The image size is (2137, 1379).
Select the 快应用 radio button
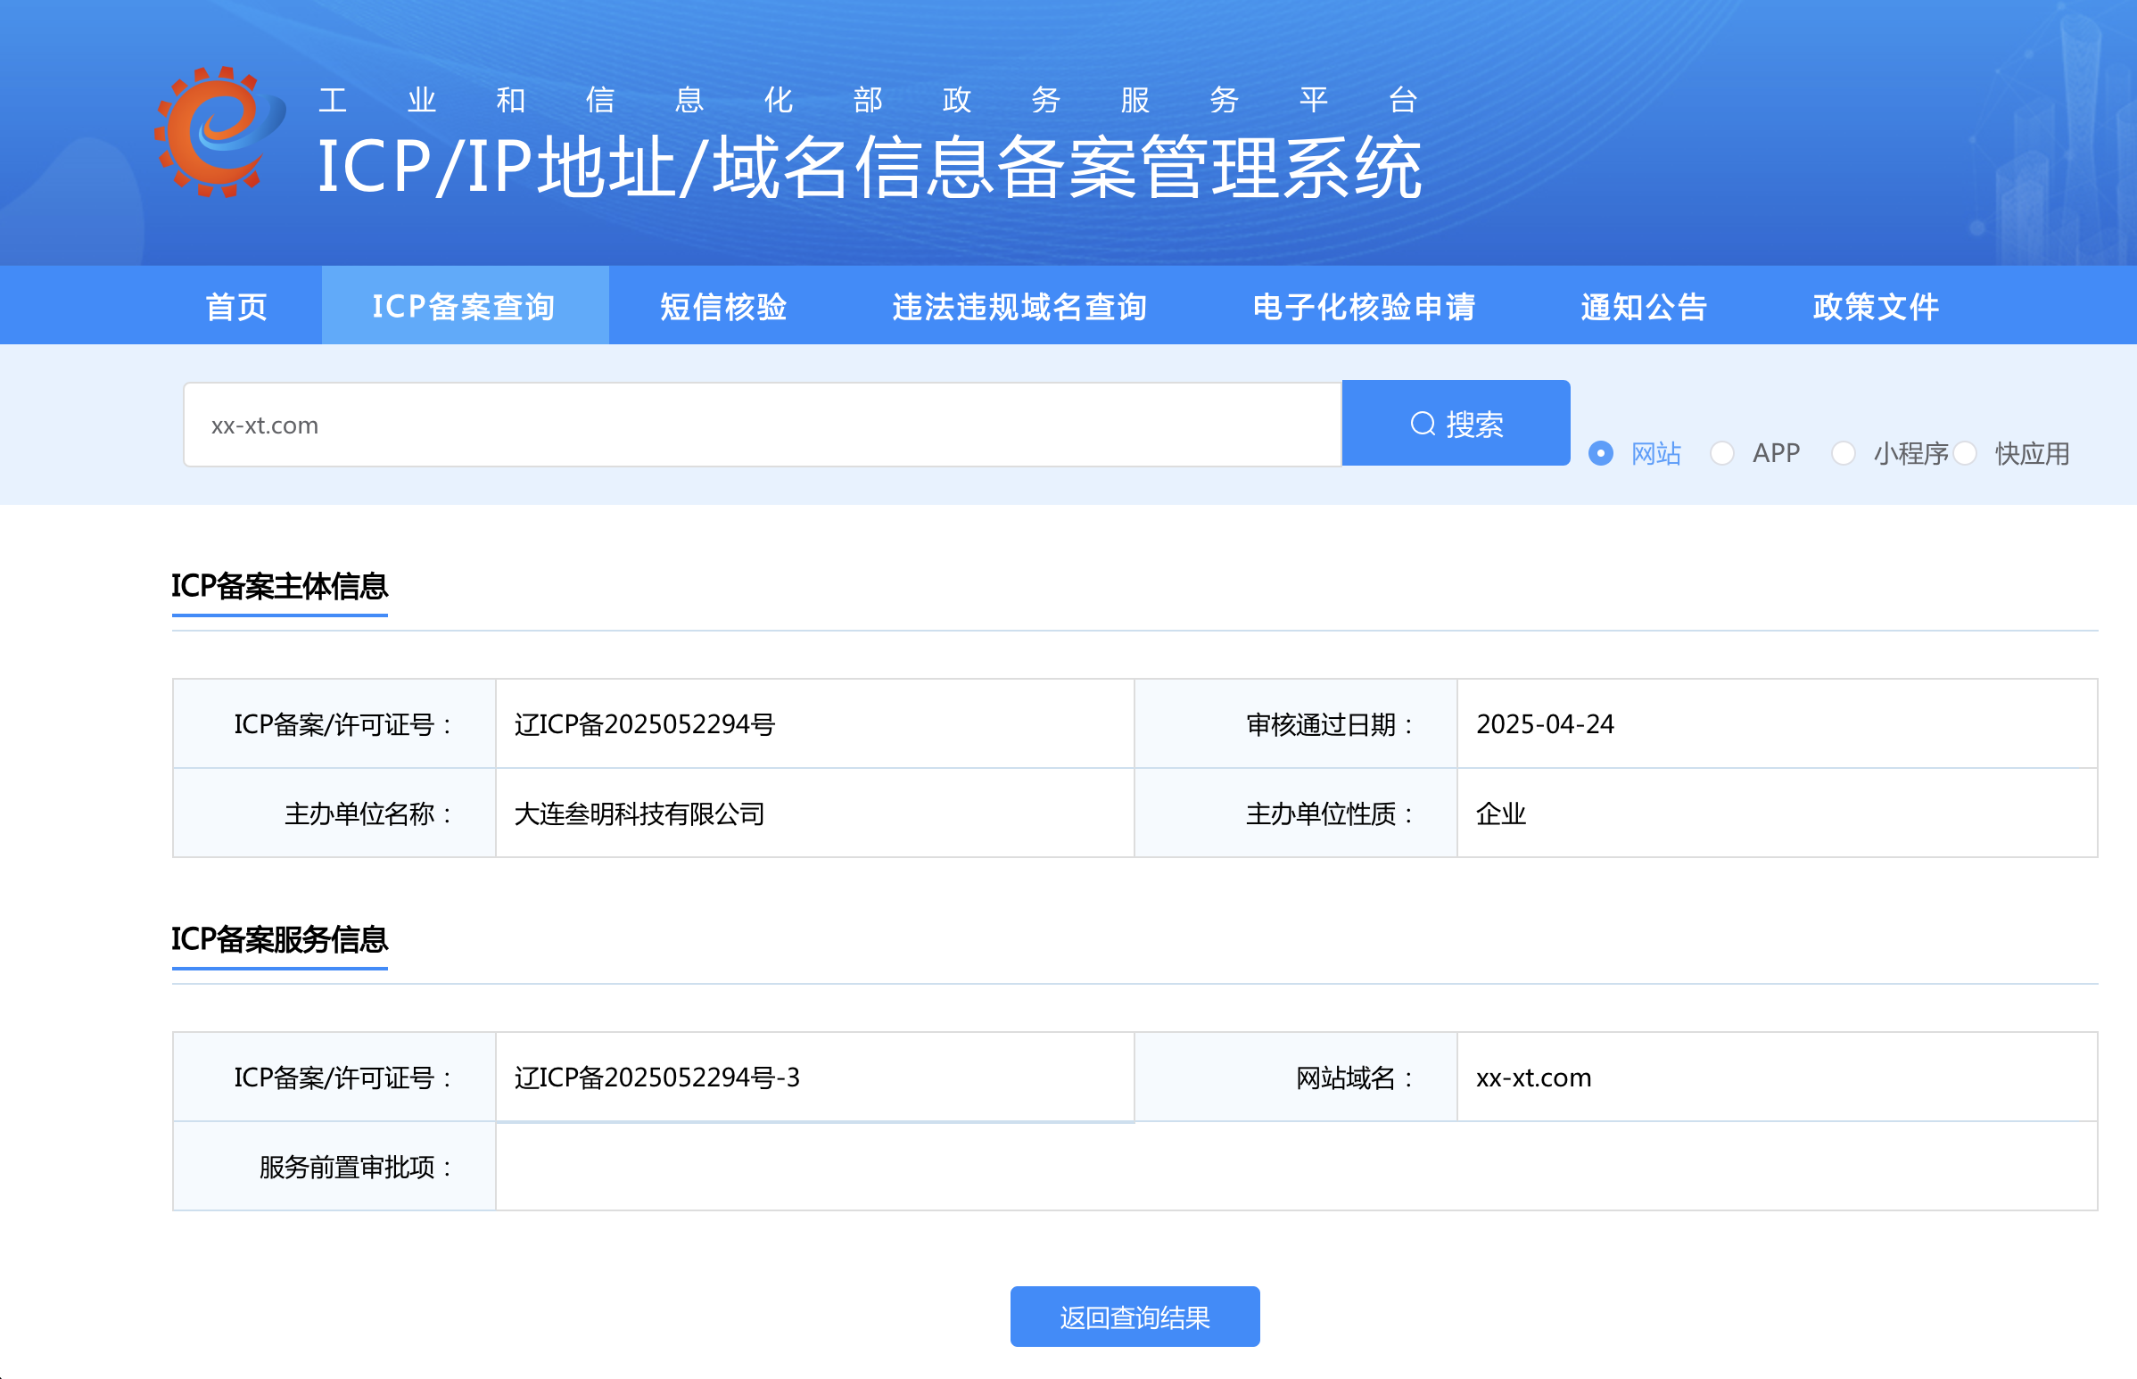coord(1964,453)
